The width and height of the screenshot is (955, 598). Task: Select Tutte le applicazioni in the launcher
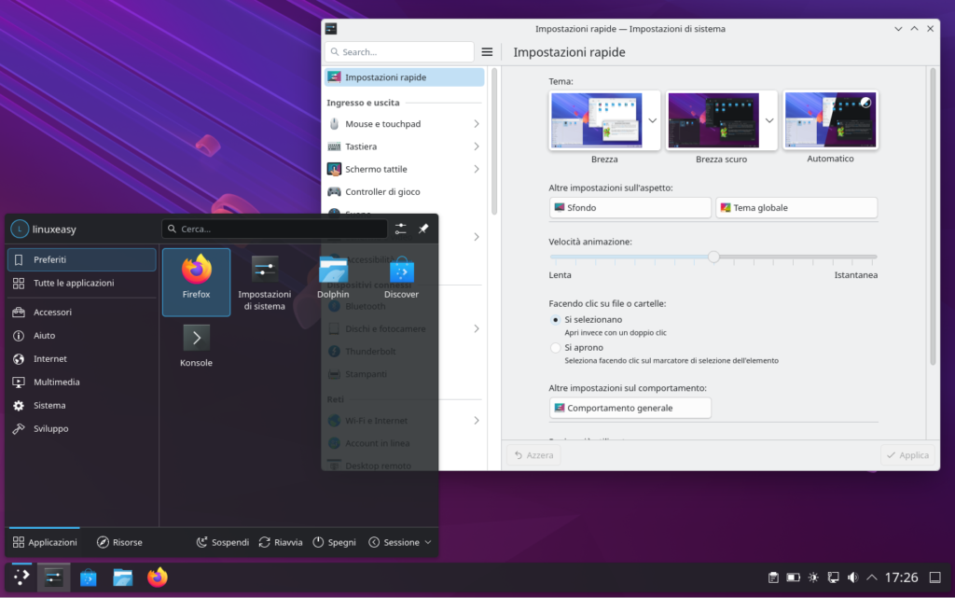click(81, 283)
